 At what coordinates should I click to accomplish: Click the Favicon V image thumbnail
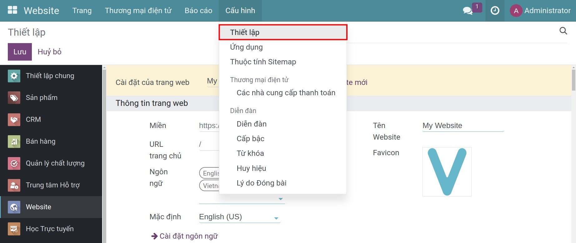[x=447, y=172]
